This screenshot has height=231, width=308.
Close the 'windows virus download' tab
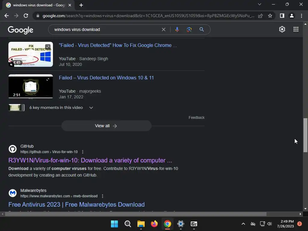click(x=70, y=5)
